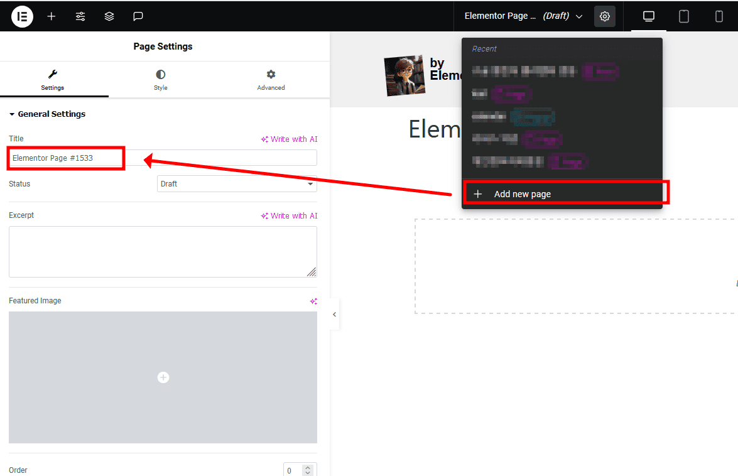
Task: Switch to tablet responsive view
Action: 684,16
